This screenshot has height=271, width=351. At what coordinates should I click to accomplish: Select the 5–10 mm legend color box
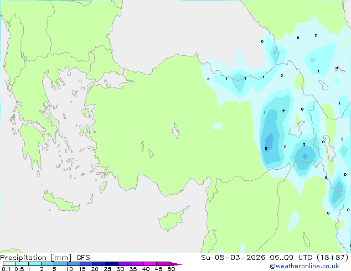tap(60, 264)
